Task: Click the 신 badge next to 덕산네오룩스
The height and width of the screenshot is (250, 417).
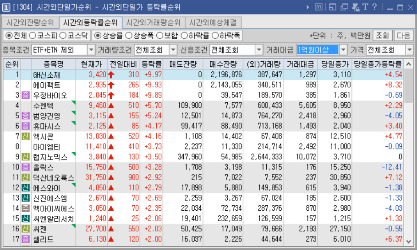Action: click(26, 177)
